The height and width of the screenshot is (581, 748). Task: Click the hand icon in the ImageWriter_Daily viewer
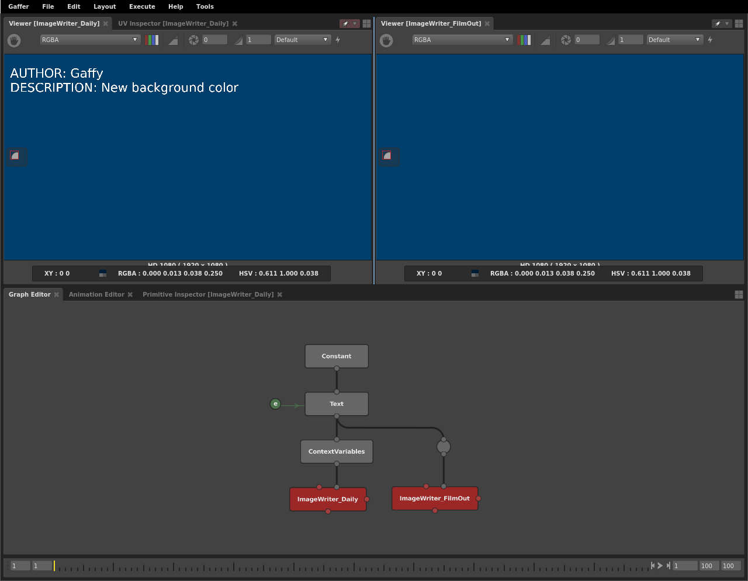point(14,40)
